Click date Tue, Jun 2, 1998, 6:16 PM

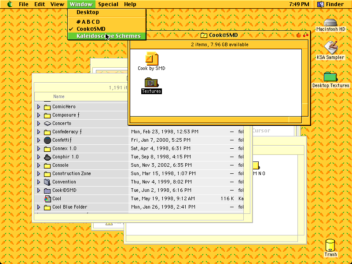click(x=161, y=191)
